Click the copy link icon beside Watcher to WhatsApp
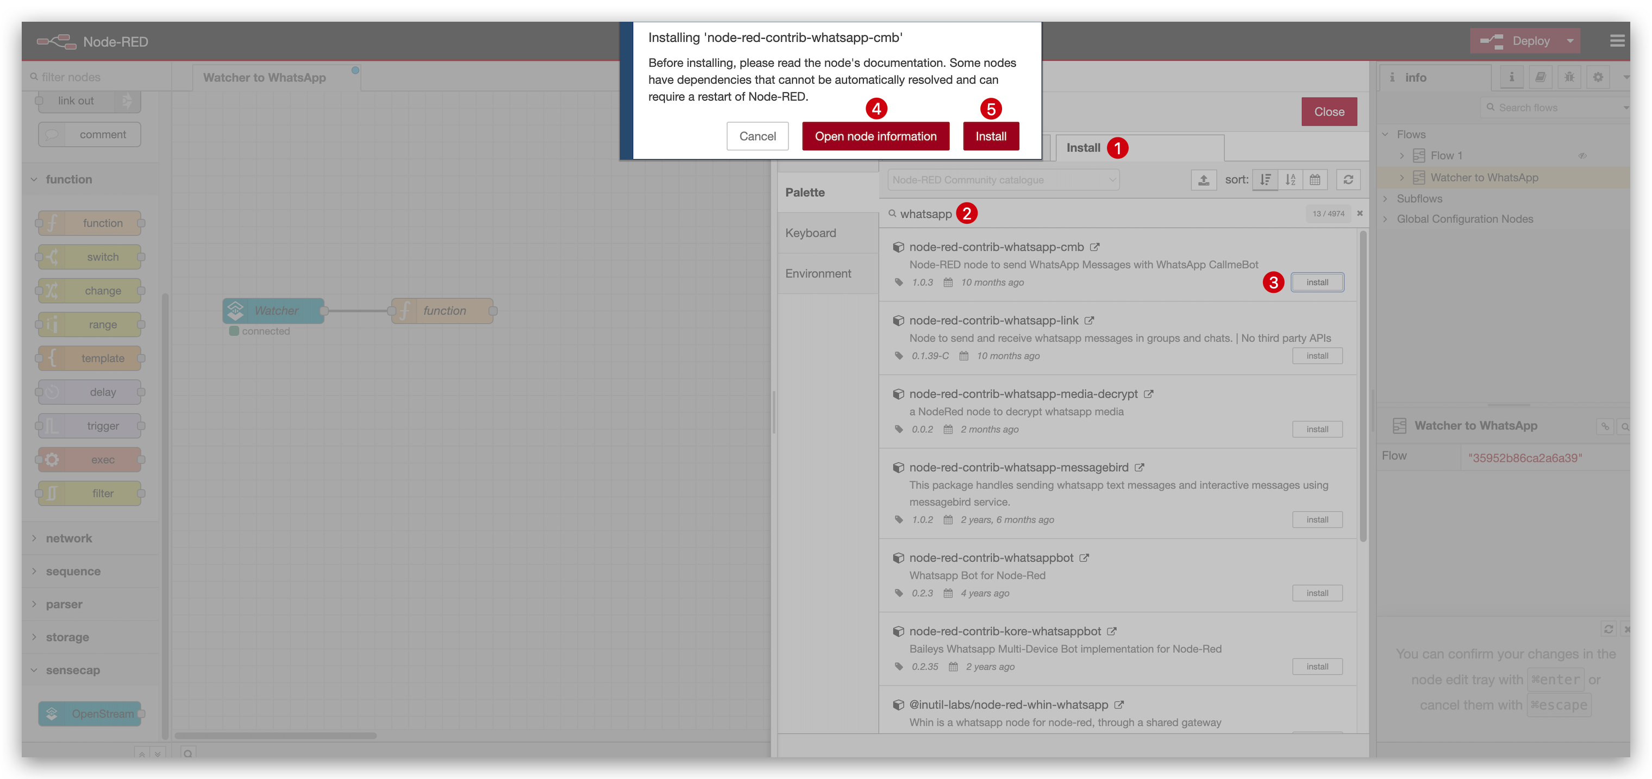1652x779 pixels. [1605, 426]
